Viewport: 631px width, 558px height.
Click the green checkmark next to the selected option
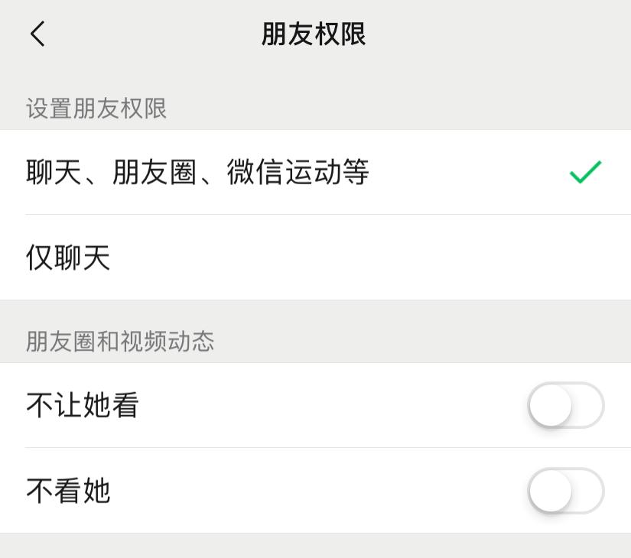584,173
